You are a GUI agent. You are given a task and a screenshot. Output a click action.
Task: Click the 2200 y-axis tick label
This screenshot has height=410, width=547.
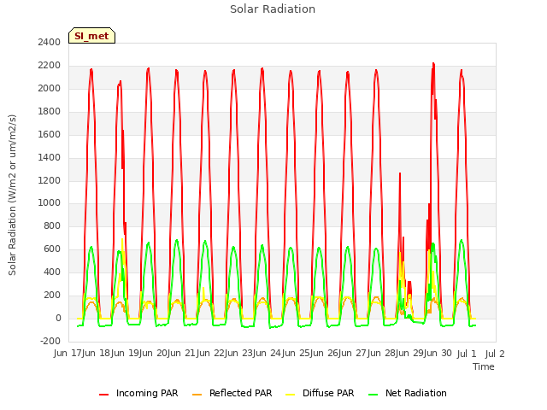[x=50, y=65]
